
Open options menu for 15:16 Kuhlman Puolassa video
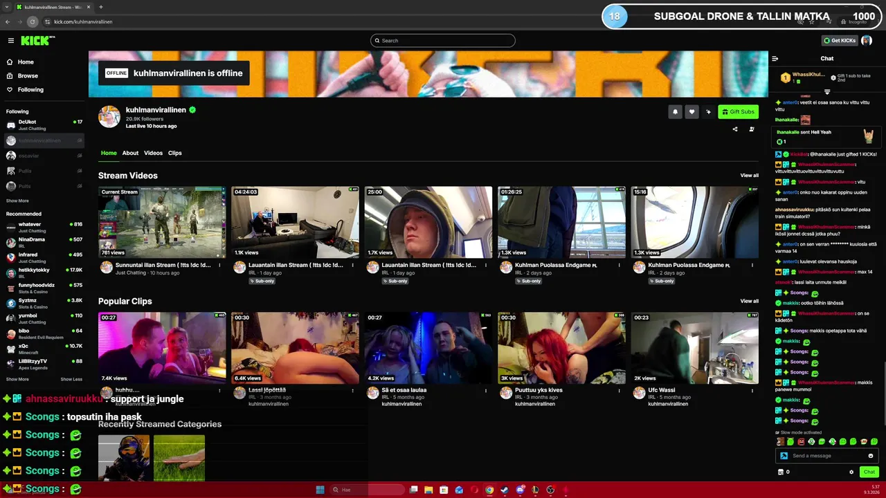[752, 265]
